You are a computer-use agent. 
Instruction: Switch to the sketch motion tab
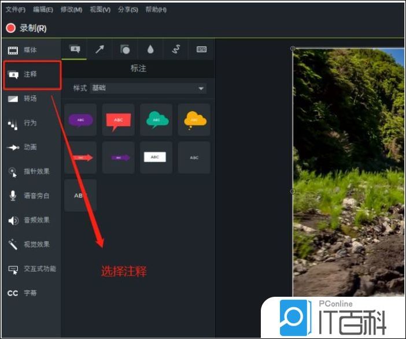(x=176, y=49)
